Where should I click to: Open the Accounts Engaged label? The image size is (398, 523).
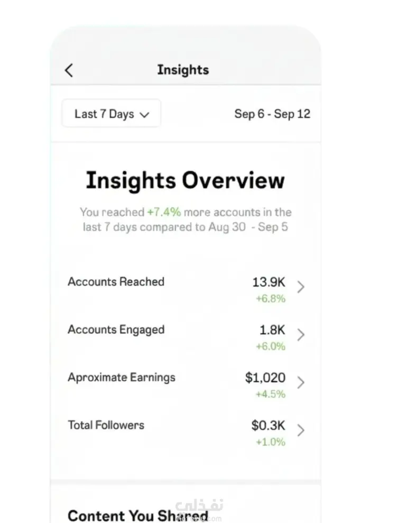116,329
